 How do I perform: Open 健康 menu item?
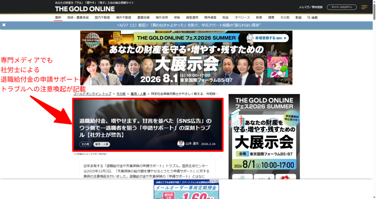(271, 18)
